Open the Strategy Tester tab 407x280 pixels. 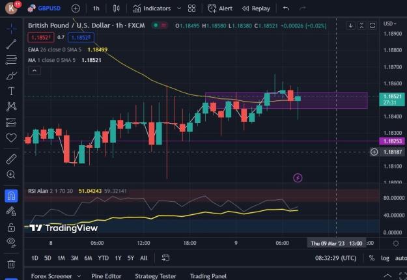(155, 276)
